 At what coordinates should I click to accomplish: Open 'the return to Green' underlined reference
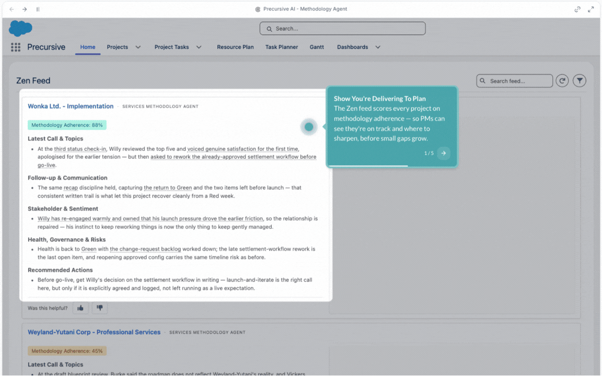(168, 187)
